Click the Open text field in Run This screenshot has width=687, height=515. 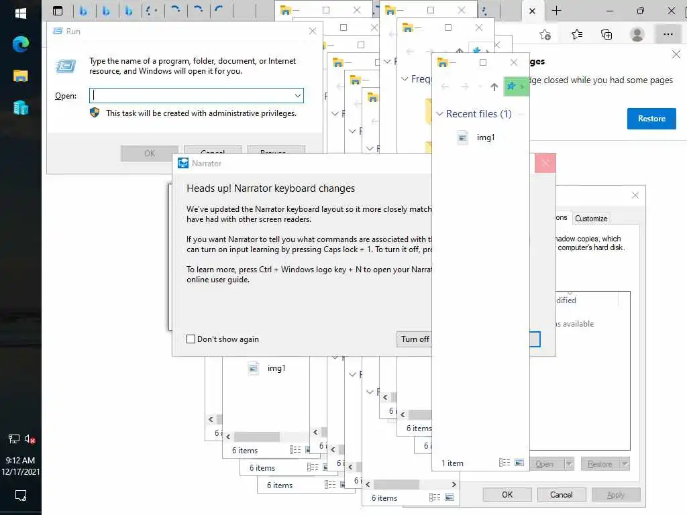(192, 95)
